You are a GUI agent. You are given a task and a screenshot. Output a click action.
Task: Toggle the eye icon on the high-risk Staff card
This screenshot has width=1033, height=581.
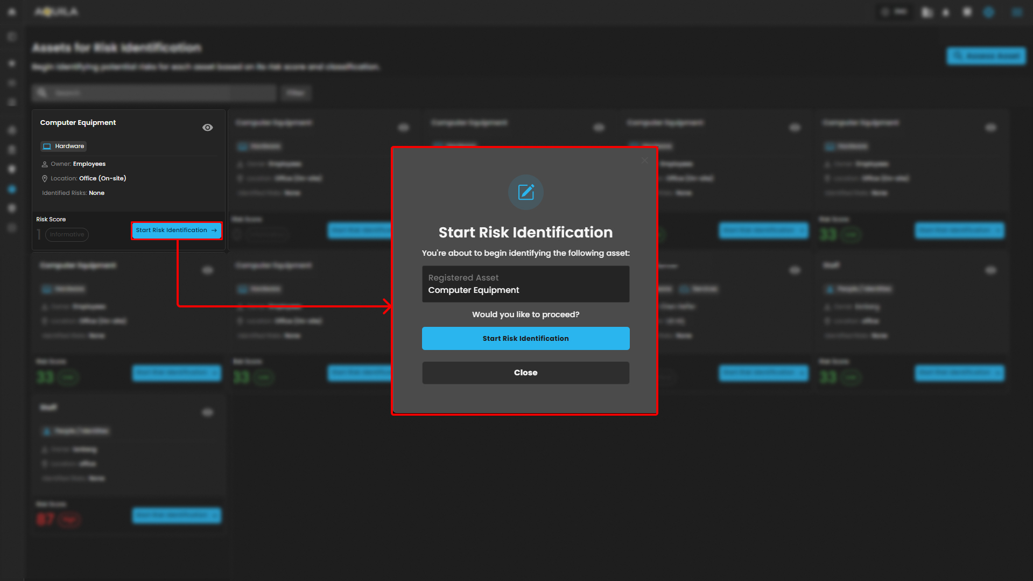207,412
